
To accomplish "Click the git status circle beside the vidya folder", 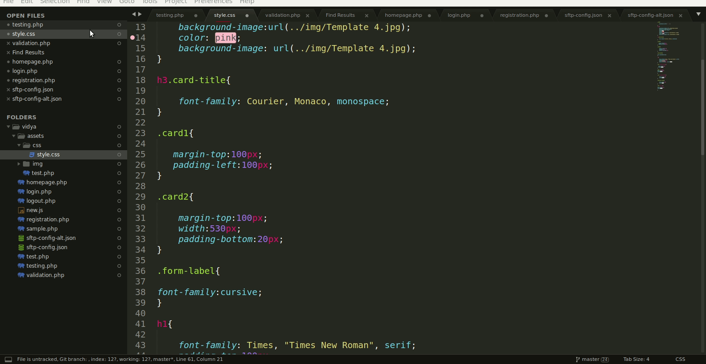I will pyautogui.click(x=119, y=127).
